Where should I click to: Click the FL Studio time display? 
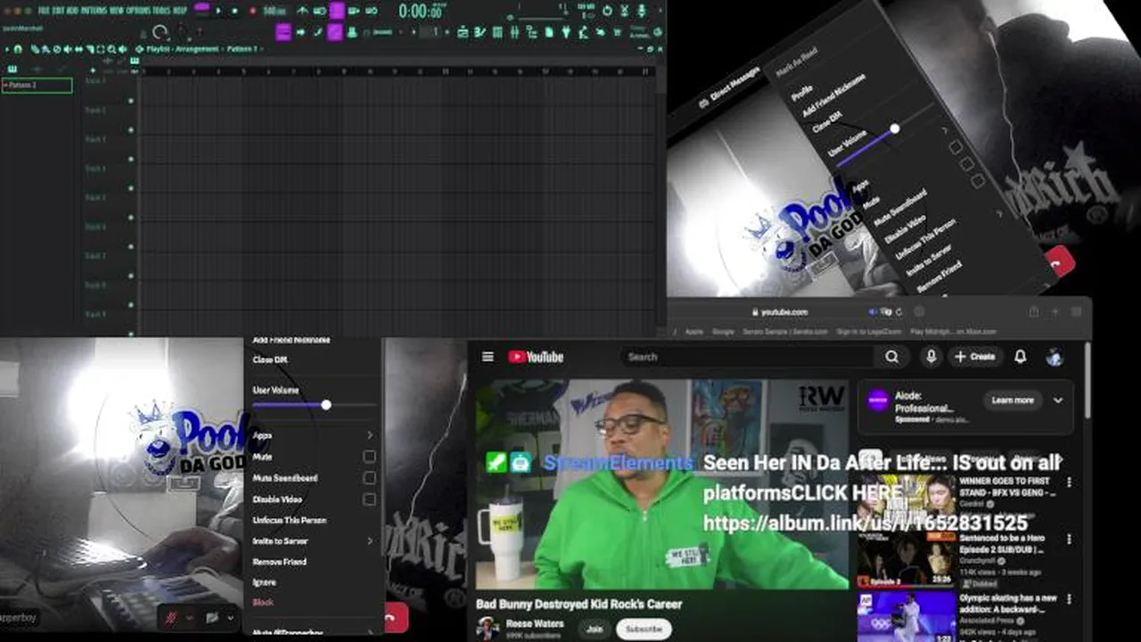coord(422,12)
